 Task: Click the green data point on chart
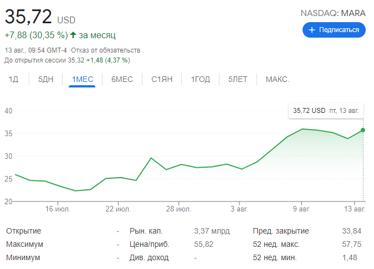click(363, 130)
